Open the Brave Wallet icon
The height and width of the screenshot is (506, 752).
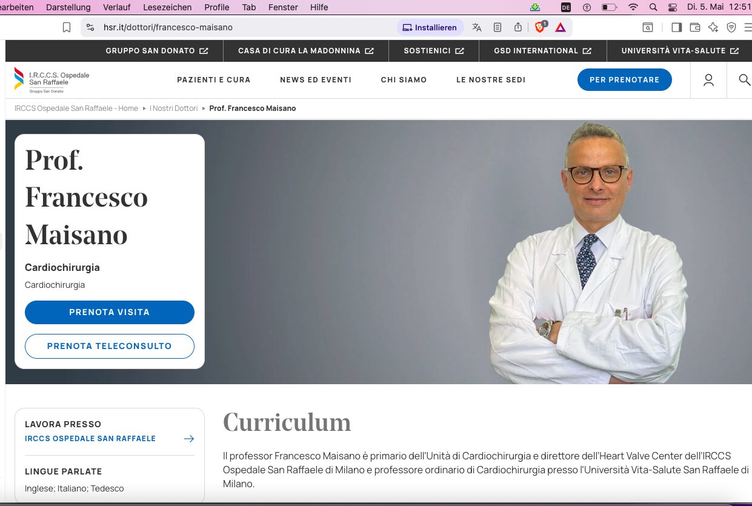[x=695, y=27]
